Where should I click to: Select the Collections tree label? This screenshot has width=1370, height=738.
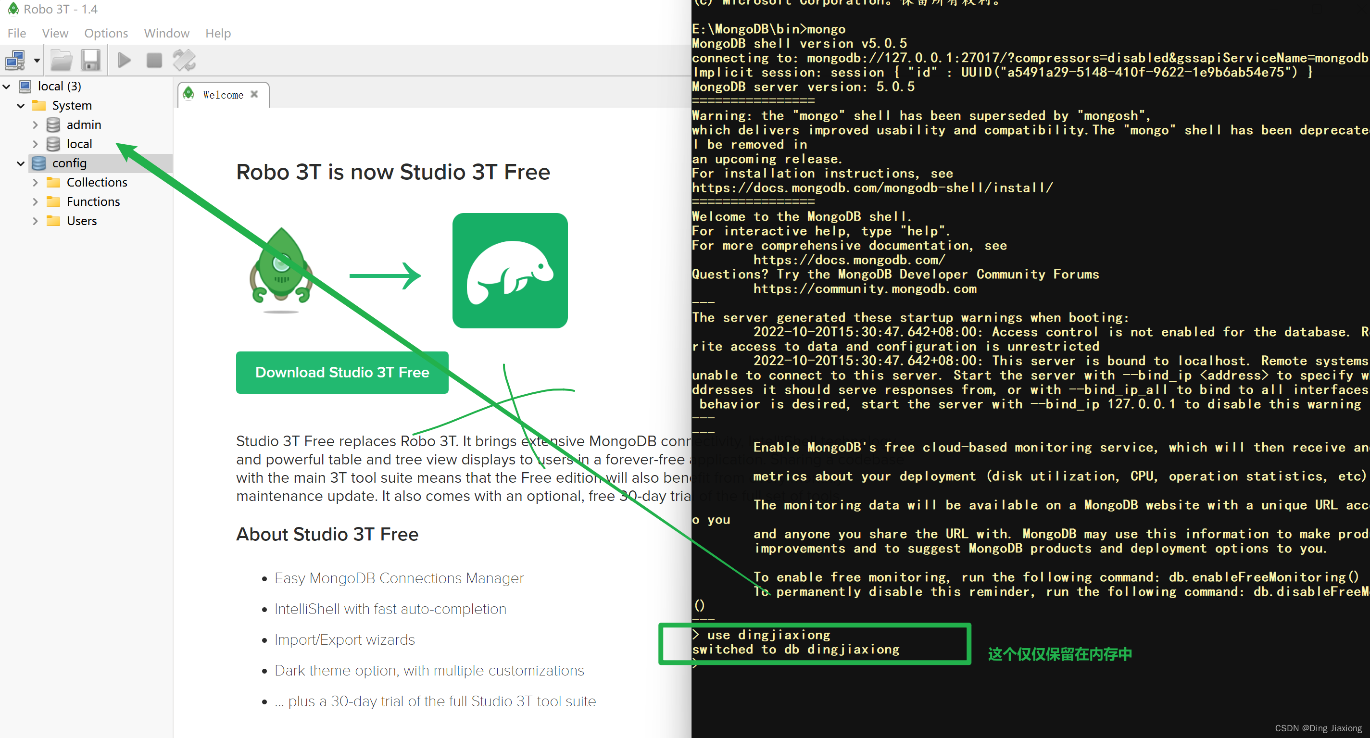(97, 182)
